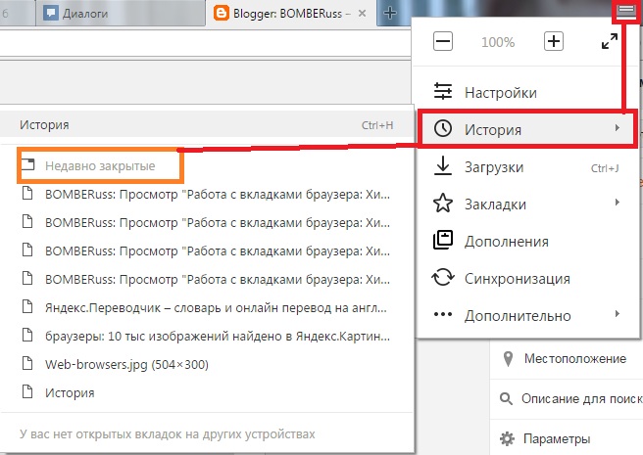Zoom in with the plus button
Screen dimensions: 643x455
(x=554, y=41)
